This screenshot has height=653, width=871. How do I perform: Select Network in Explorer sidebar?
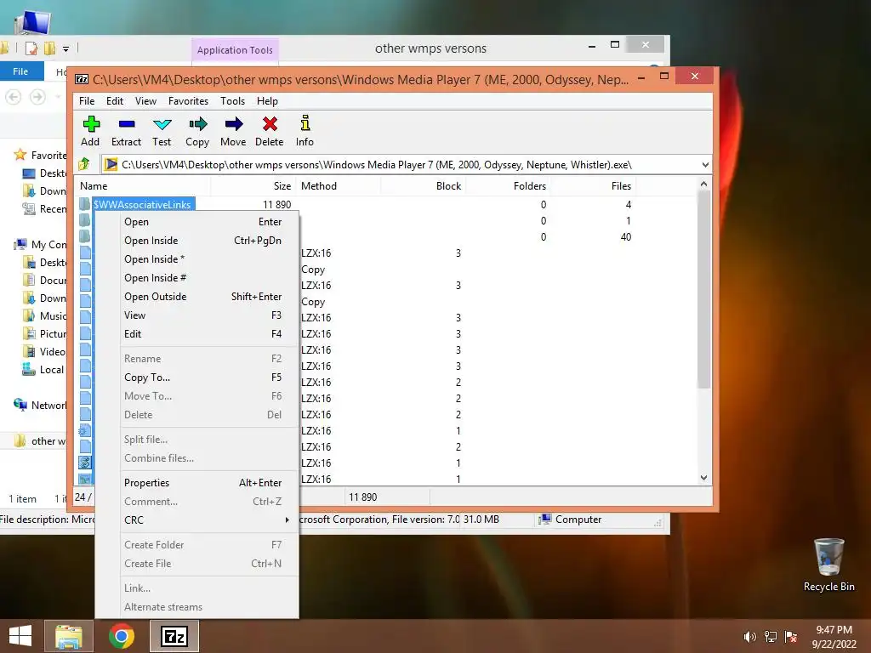pyautogui.click(x=40, y=406)
